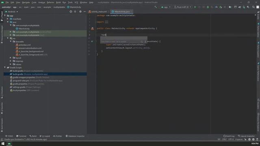Click the CRLF line separator indicator
This screenshot has height=146, width=260.
(x=224, y=140)
